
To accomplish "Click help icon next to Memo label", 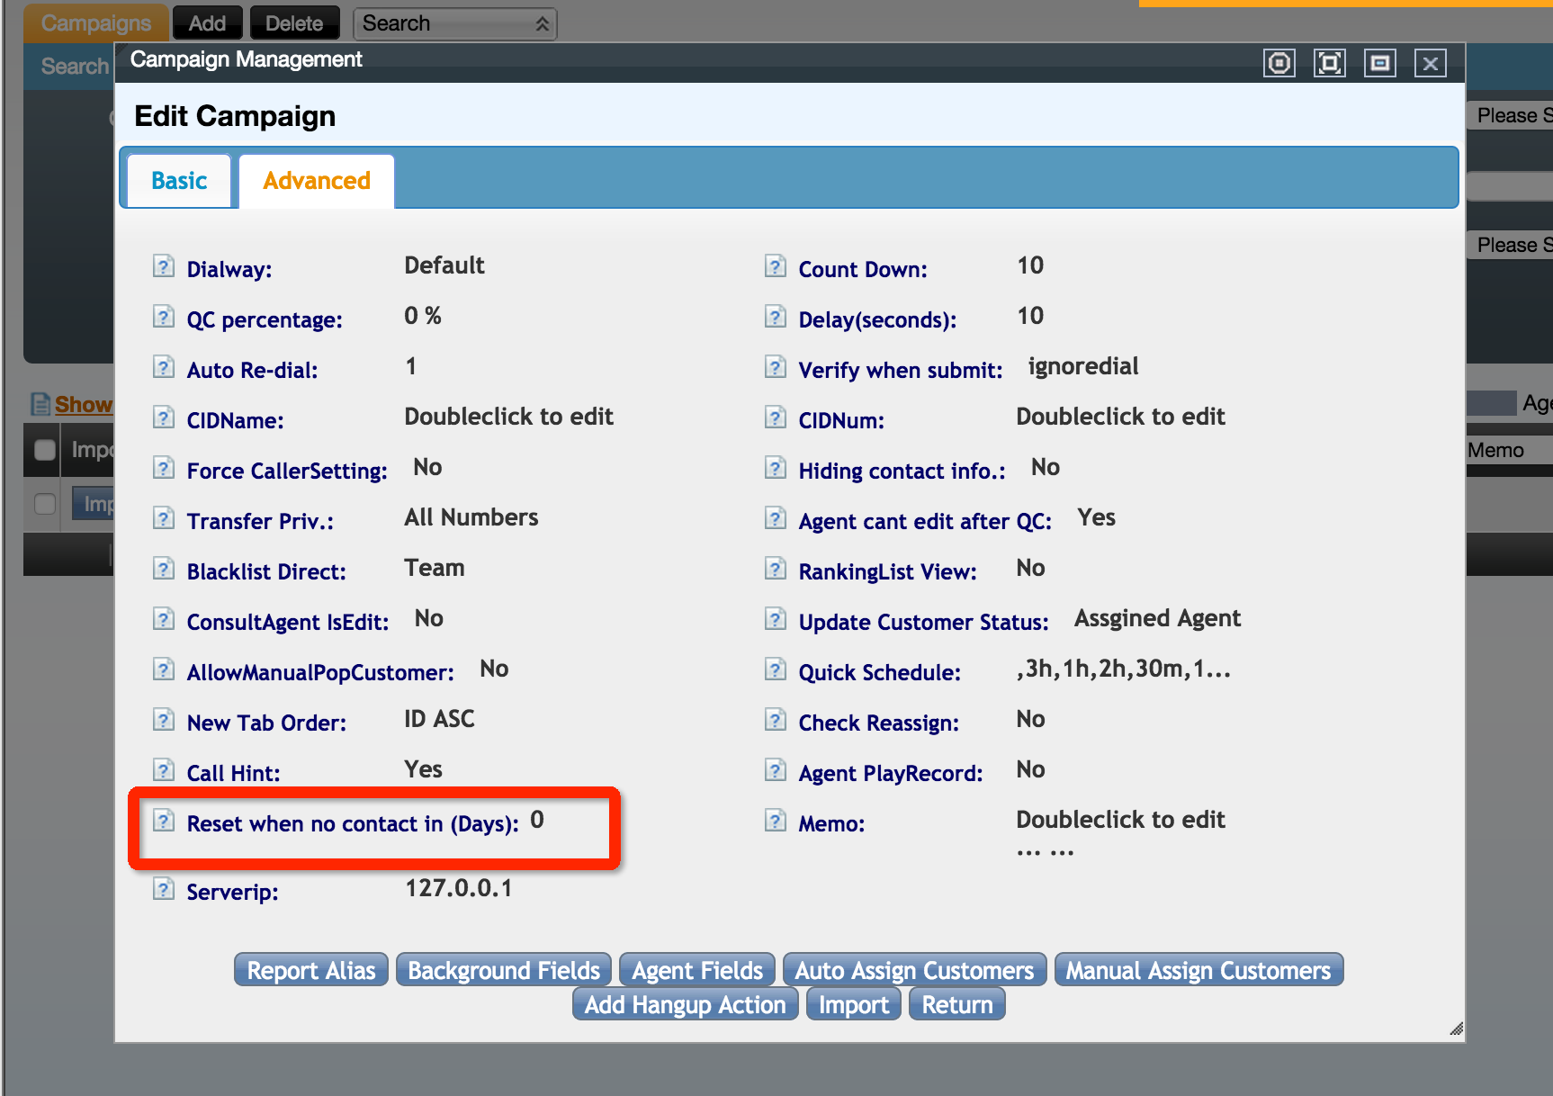I will tap(775, 821).
